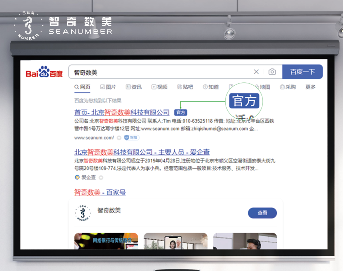Open the 资讯 tab
Image resolution: width=343 pixels, height=271 pixels.
click(134, 87)
